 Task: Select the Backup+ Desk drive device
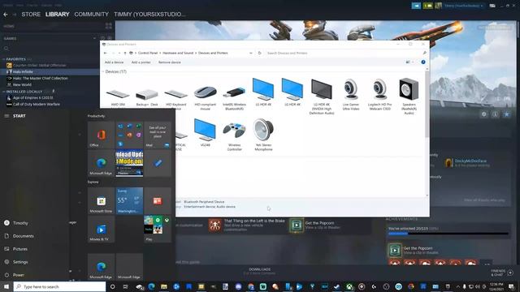[x=147, y=94]
